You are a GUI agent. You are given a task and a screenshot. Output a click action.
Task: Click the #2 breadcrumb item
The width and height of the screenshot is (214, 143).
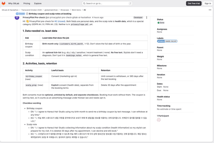[85, 10]
